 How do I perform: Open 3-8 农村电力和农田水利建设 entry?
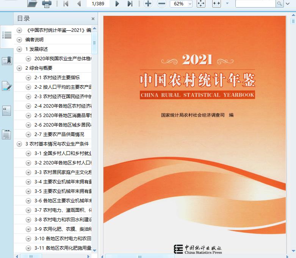point(63,220)
